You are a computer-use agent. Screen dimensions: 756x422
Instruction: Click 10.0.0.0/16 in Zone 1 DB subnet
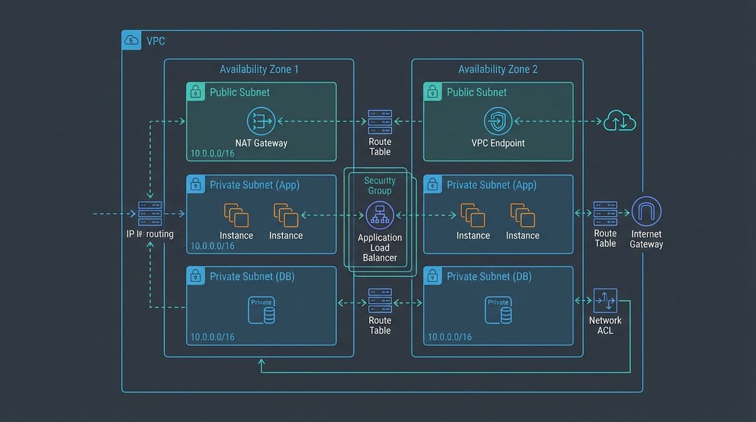pos(212,337)
